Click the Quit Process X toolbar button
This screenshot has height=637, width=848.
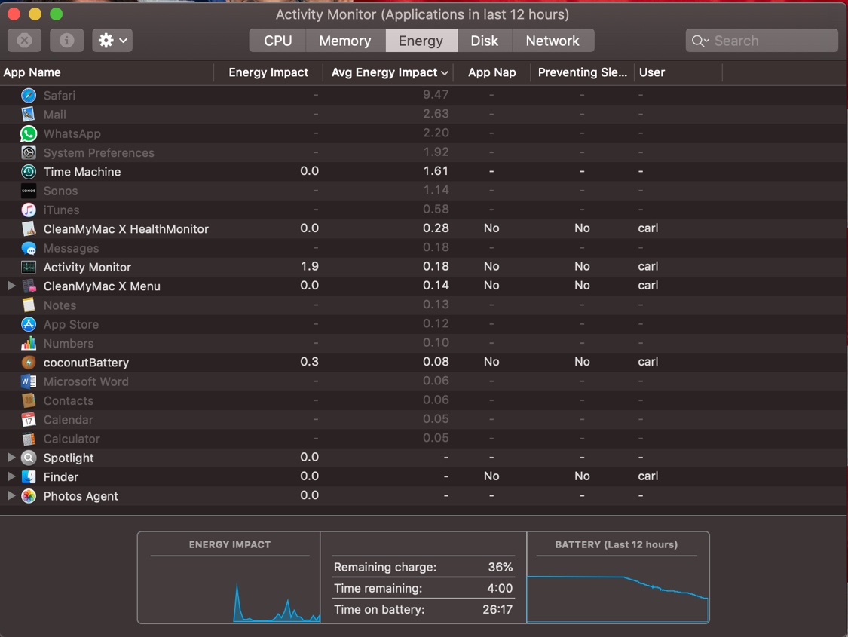coord(24,41)
